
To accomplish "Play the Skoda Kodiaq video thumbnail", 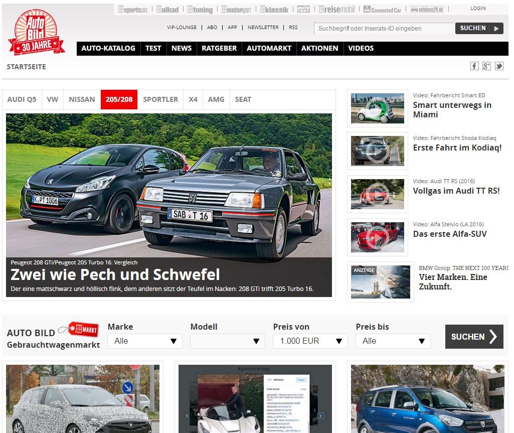I will (x=377, y=151).
